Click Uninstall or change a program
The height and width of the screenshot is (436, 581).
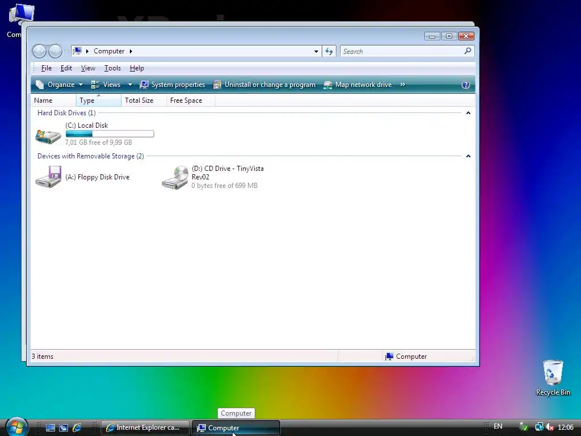click(264, 85)
